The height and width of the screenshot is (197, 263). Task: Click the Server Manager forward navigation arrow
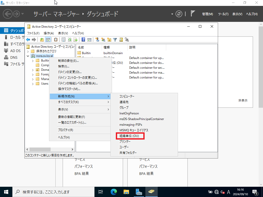point(16,14)
